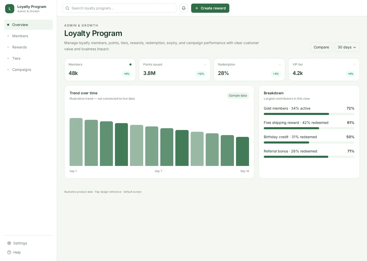Click the Breakdown heading
Screen dimensions: 367x261
click(274, 93)
